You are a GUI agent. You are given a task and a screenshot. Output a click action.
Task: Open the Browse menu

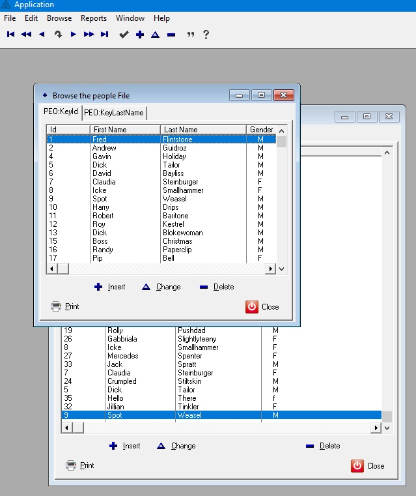coord(59,18)
